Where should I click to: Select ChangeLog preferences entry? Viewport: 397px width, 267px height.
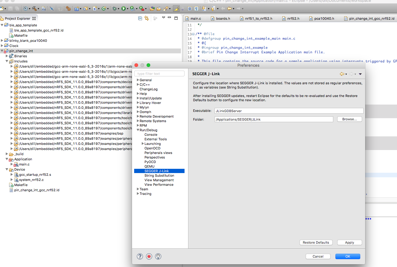[x=148, y=89]
